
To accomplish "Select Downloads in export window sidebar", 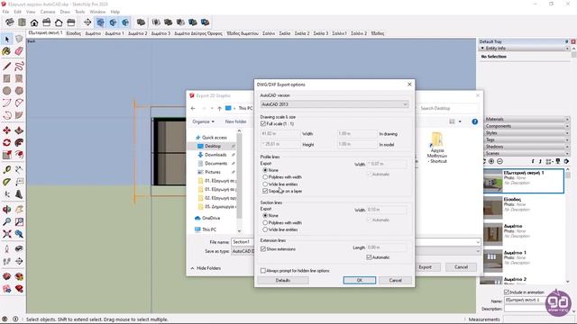I will tap(215, 155).
